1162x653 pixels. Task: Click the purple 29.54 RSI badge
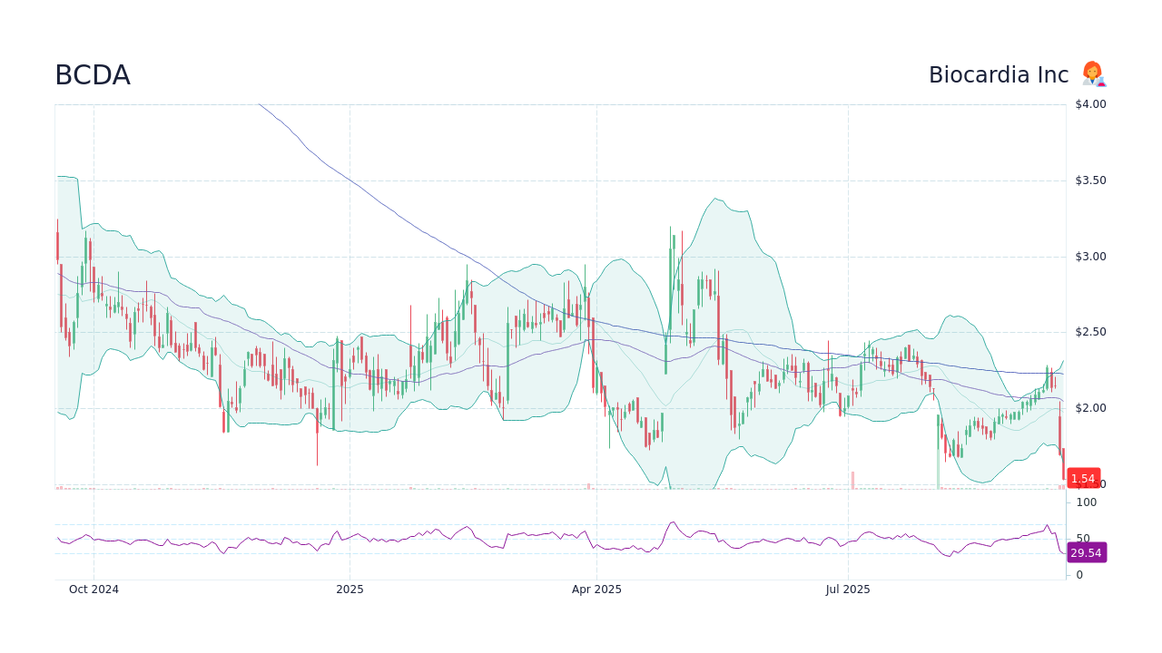pos(1086,552)
